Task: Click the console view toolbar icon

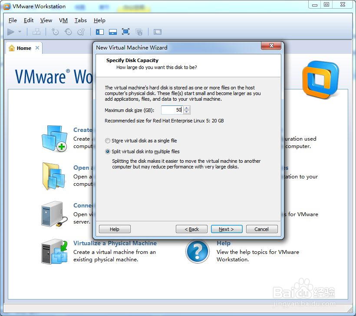Action: (157, 32)
